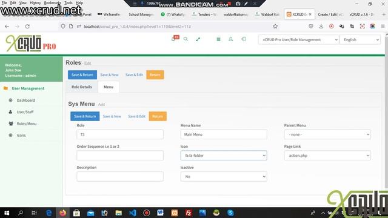388x218 pixels.
Task: Open the Firefox hamburger menu
Action: click(383, 26)
